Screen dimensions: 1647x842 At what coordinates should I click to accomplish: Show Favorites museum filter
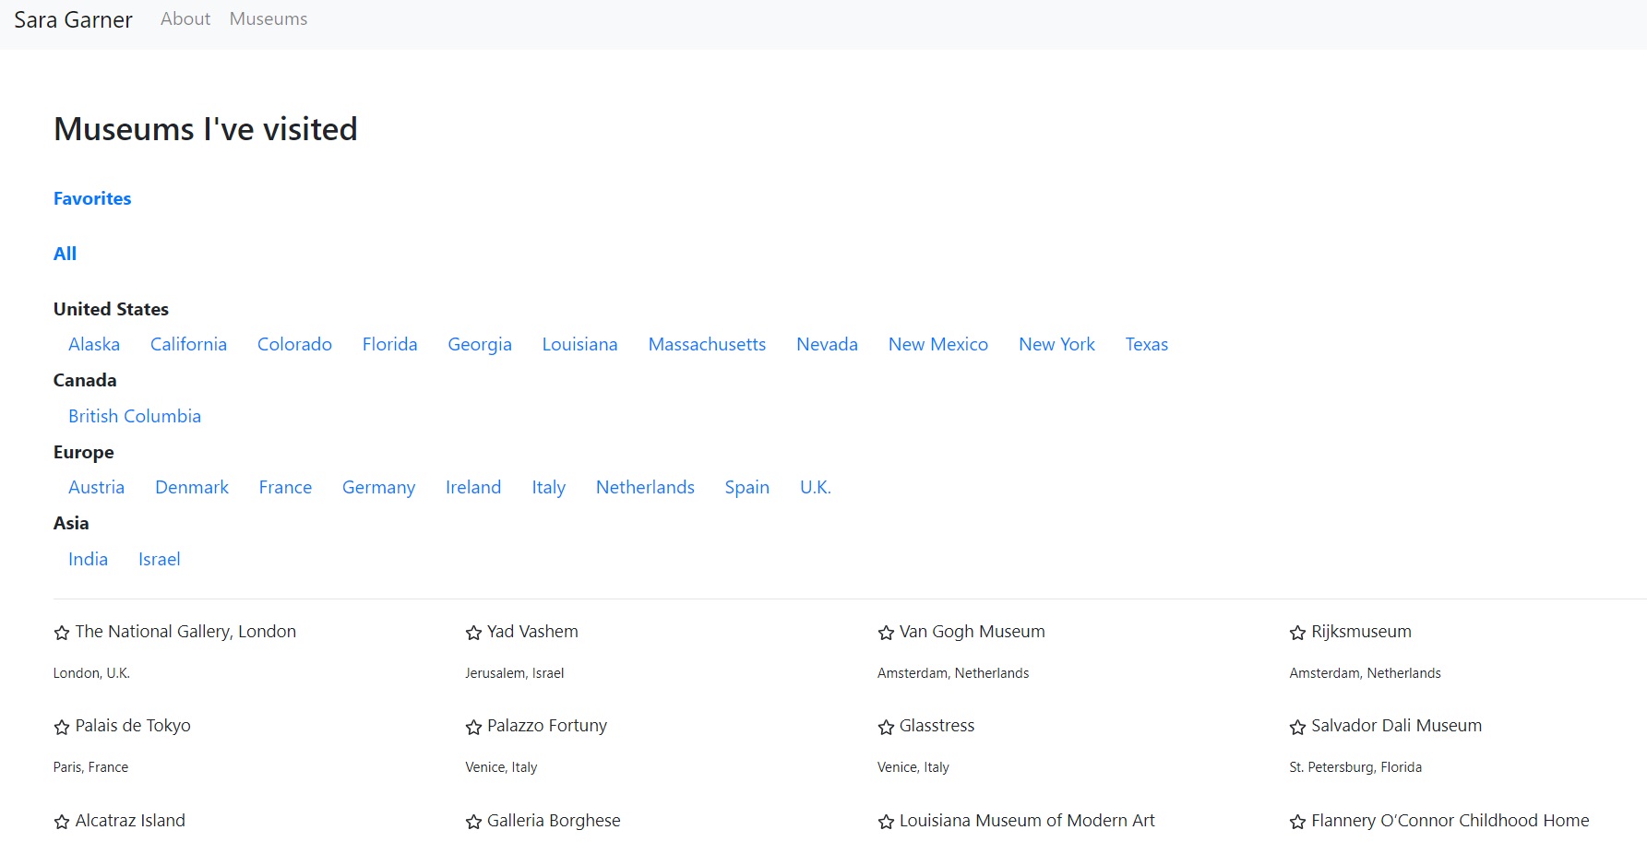click(92, 198)
